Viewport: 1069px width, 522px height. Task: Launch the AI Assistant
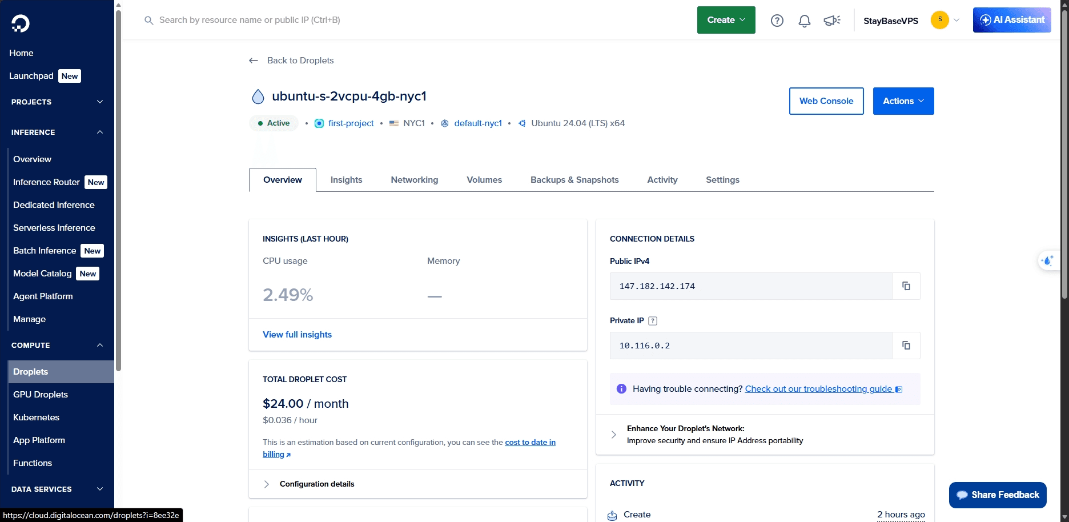tap(1012, 20)
